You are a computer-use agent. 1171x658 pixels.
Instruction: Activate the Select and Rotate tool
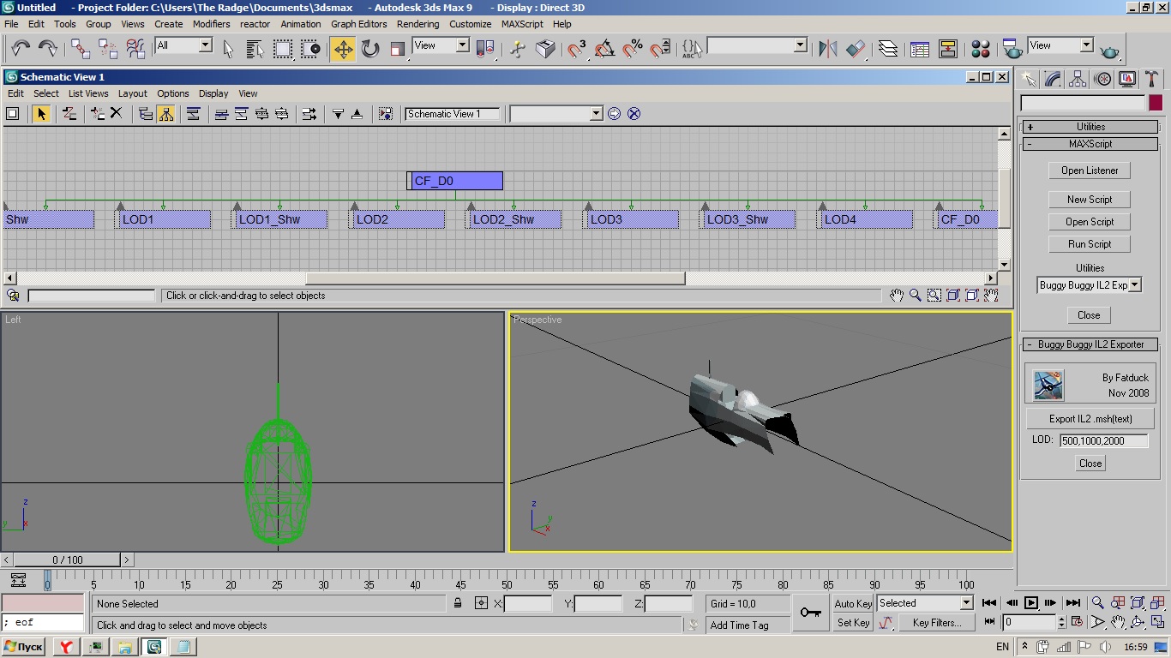(x=370, y=49)
